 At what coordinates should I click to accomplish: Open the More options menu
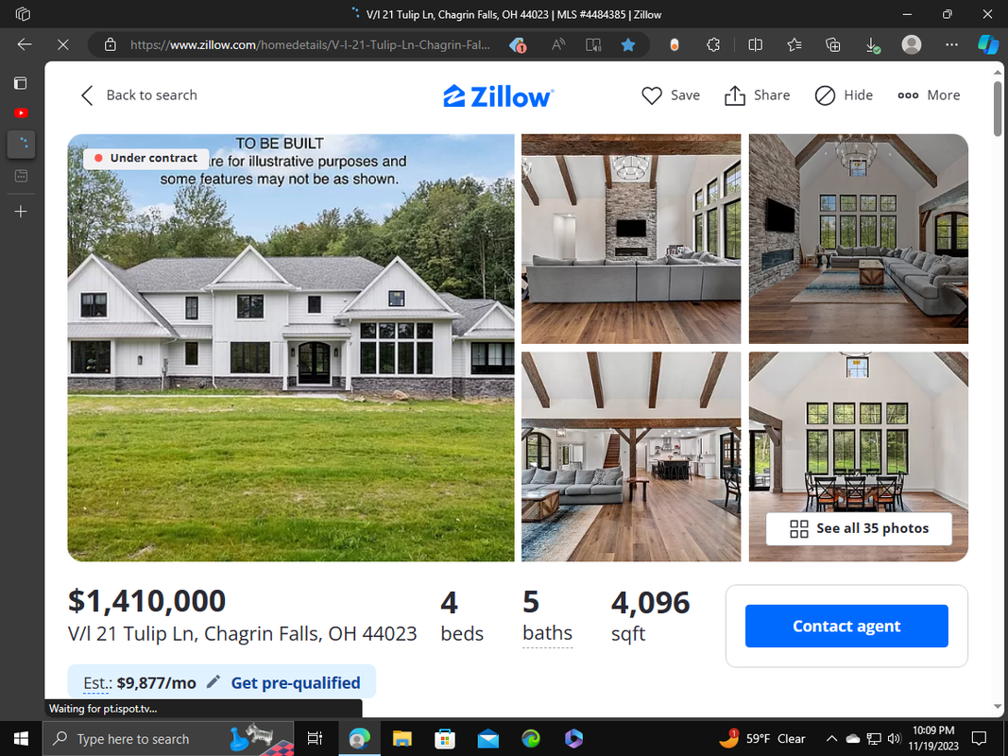(929, 95)
